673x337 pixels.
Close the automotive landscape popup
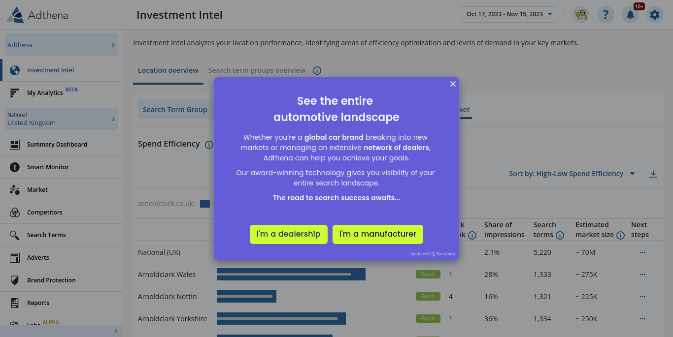pyautogui.click(x=453, y=84)
